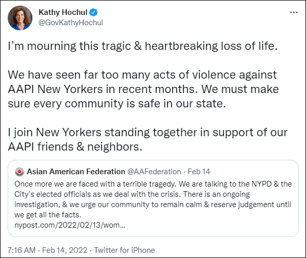Click Kathy Hochul's profile avatar

pyautogui.click(x=20, y=18)
